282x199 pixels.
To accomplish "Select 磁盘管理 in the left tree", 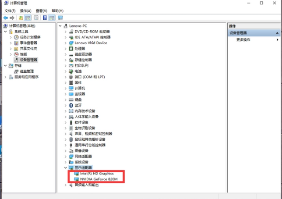I will point(26,71).
